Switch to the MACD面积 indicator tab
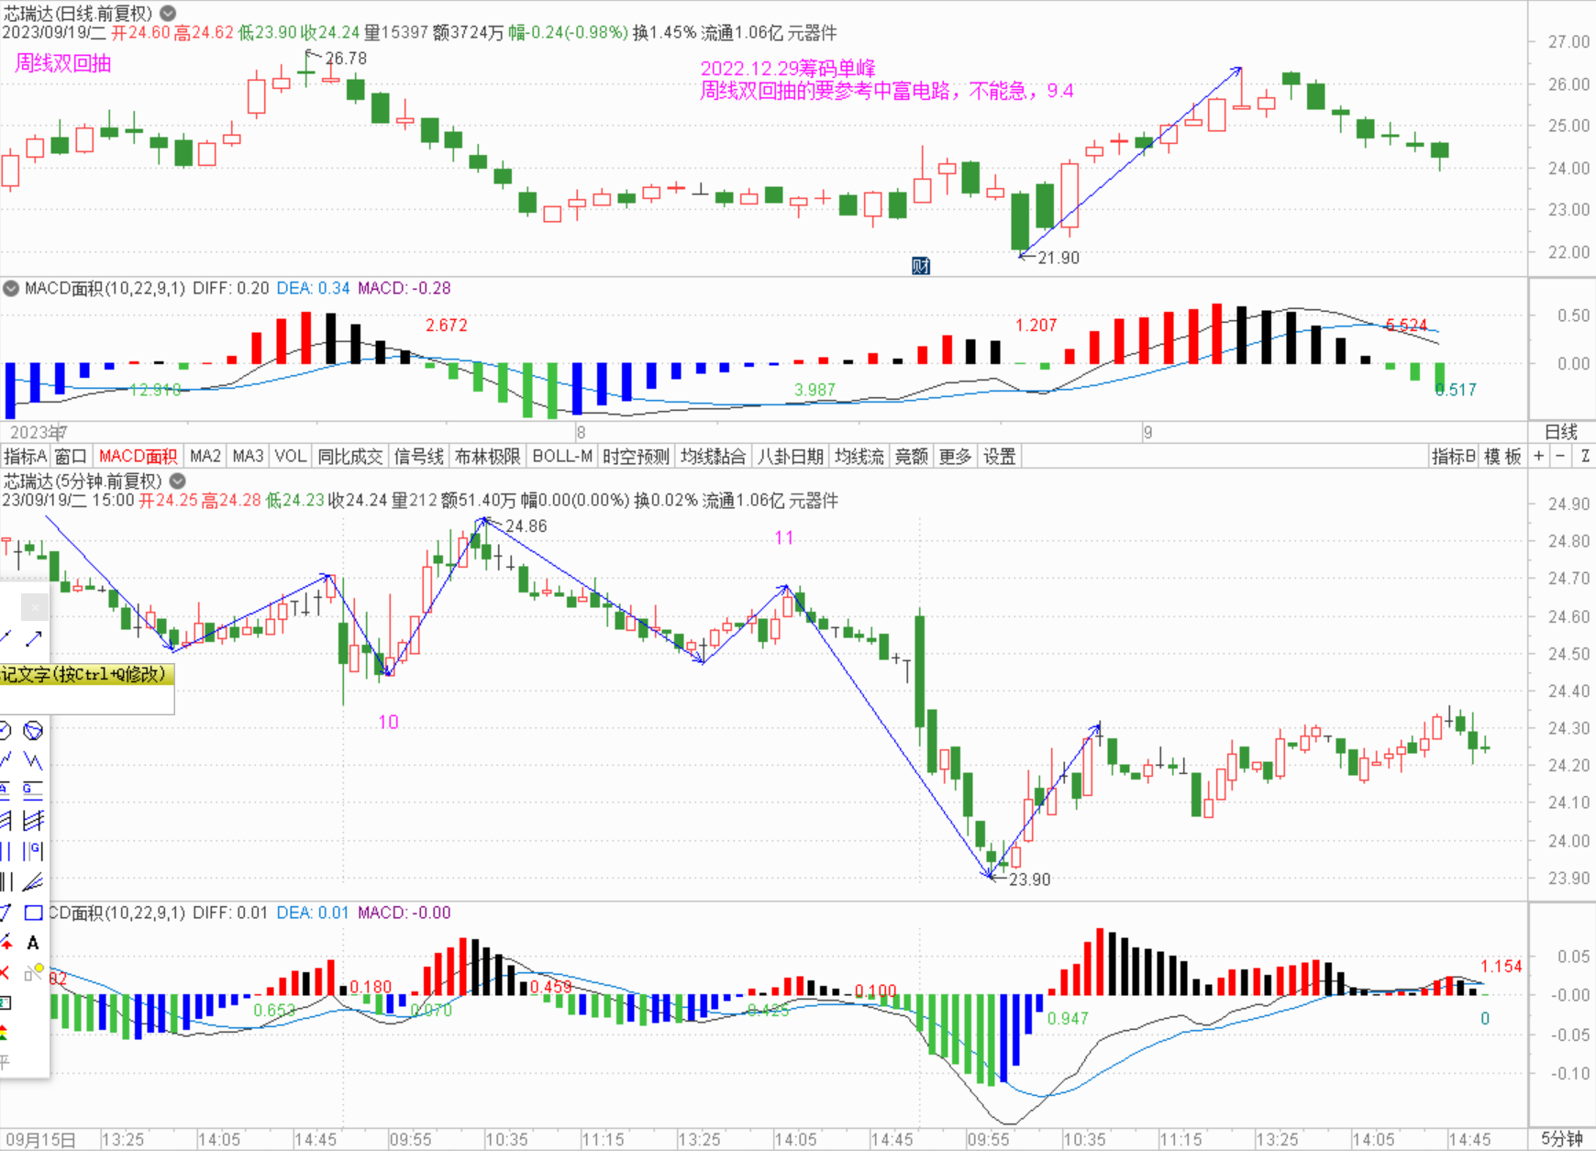The image size is (1596, 1151). pos(138,457)
